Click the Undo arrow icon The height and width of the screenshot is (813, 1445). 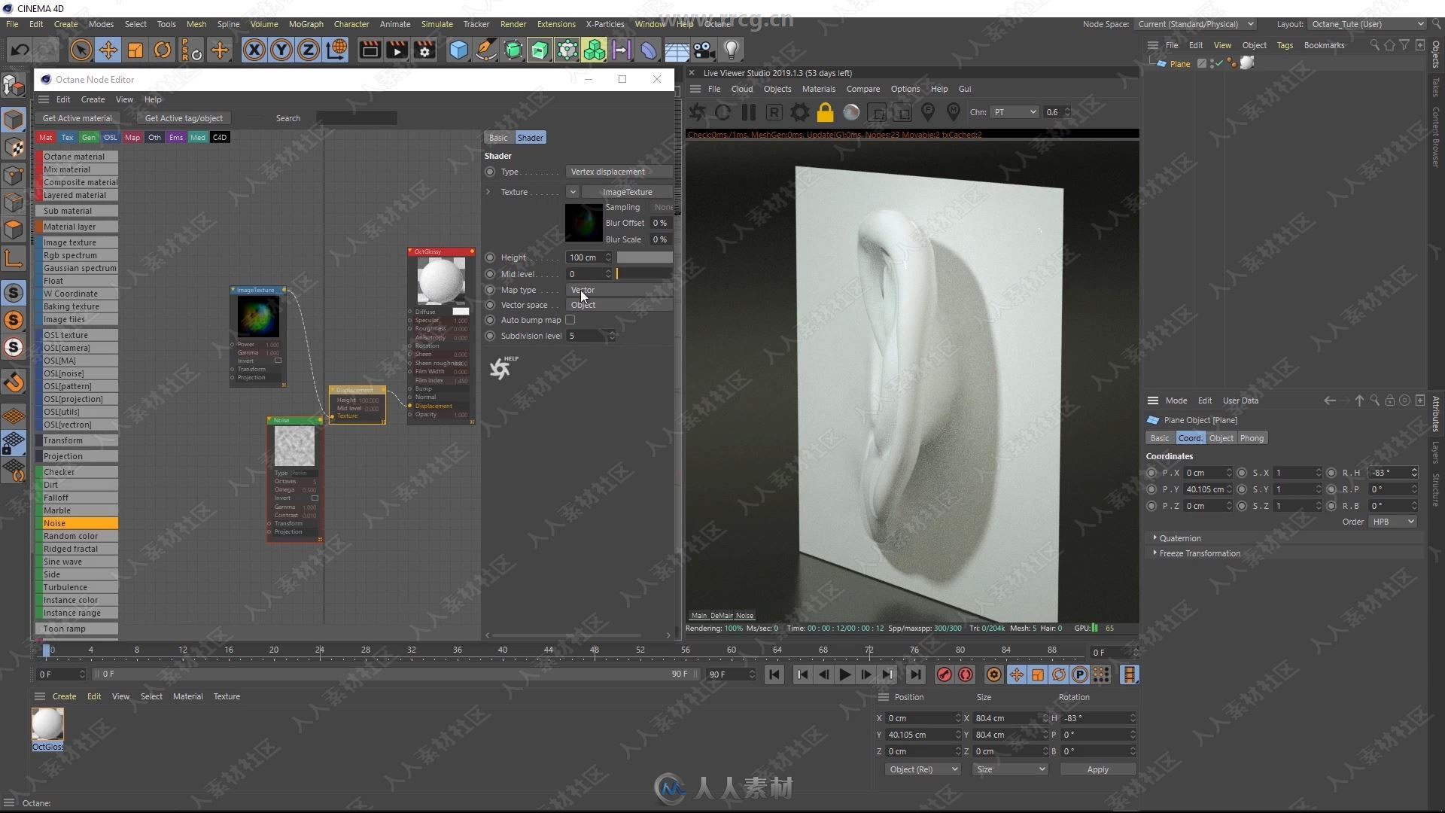pyautogui.click(x=20, y=50)
